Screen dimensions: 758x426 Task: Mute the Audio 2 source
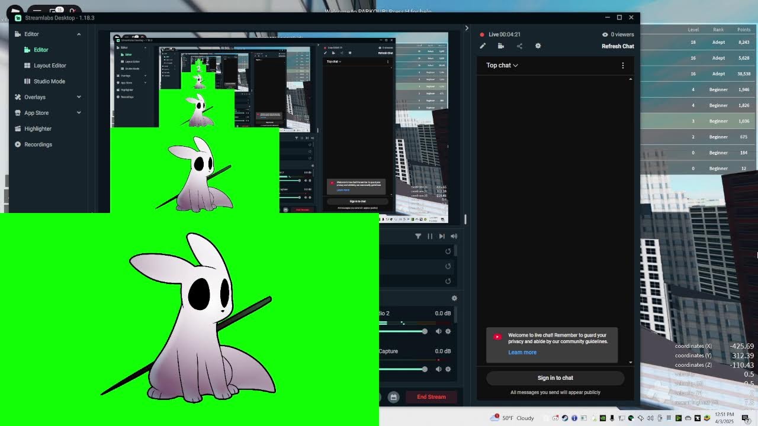tap(438, 331)
